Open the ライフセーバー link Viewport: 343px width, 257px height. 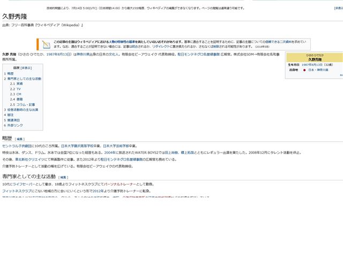24,184
